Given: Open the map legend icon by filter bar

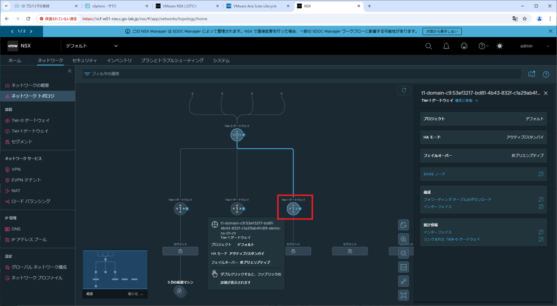Looking at the screenshot, I should pyautogui.click(x=532, y=74).
